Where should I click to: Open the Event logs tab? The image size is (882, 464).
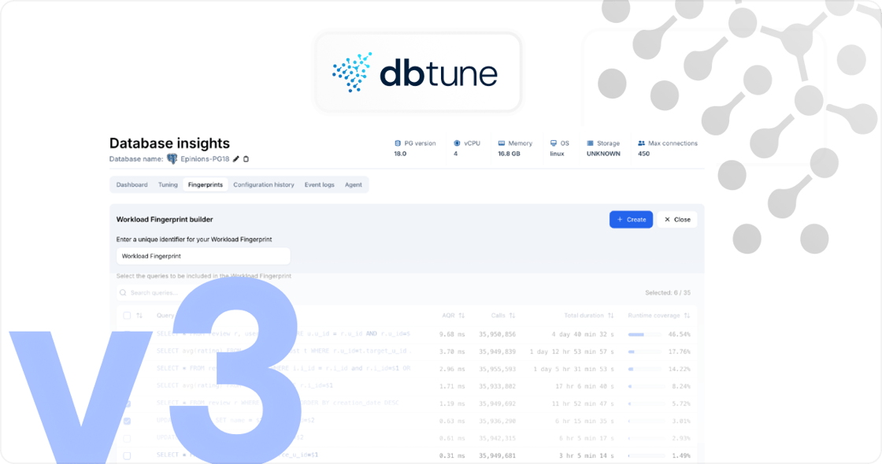319,185
